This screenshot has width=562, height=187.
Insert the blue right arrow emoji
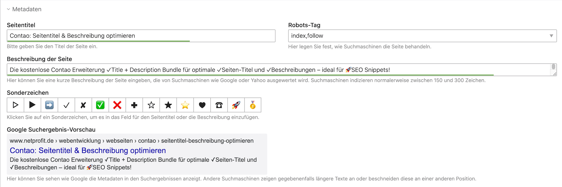(x=49, y=105)
